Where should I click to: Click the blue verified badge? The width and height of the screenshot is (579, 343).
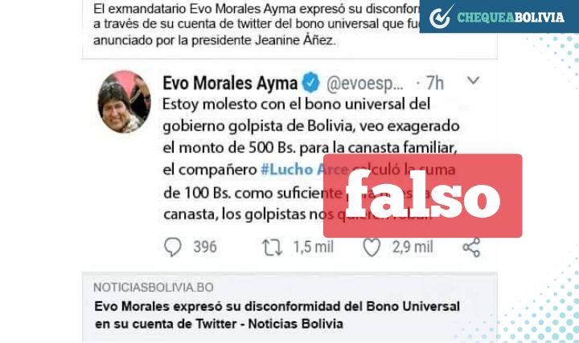tap(311, 82)
